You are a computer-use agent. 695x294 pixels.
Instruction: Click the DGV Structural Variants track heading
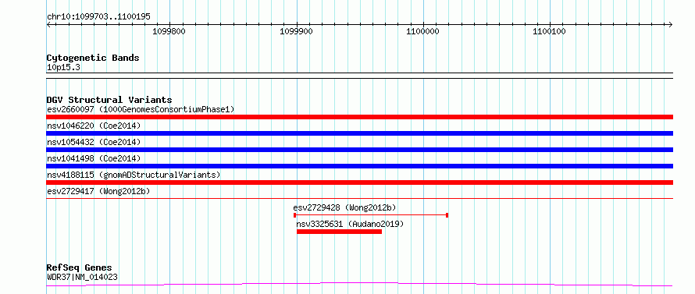[x=109, y=100]
